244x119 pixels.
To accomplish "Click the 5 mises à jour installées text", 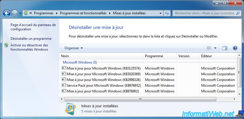I will pos(99,111).
